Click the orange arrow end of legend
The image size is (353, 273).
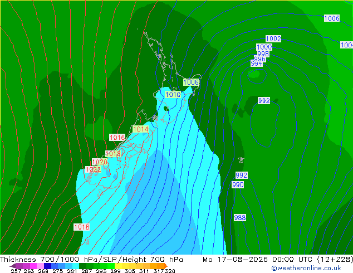pos(166,266)
